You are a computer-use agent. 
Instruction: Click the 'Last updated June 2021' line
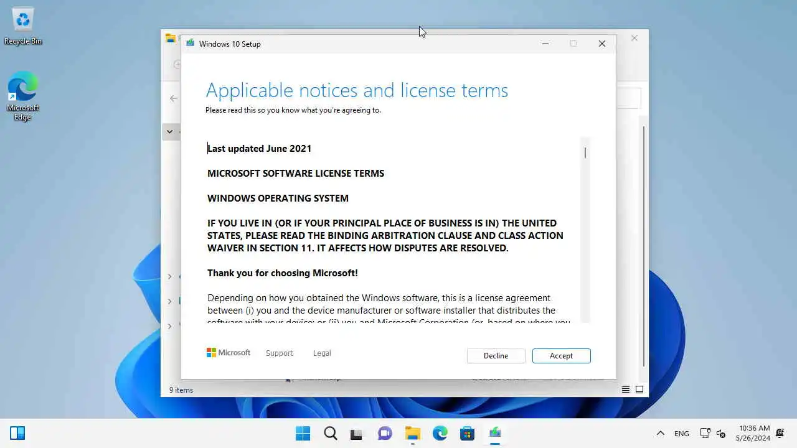pyautogui.click(x=259, y=148)
